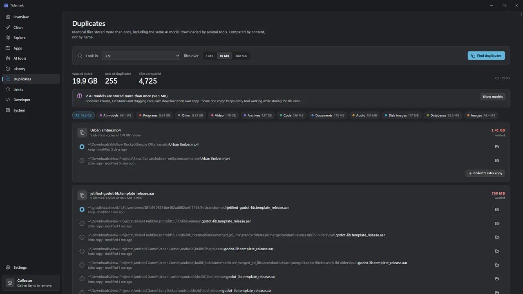
Task: Open folder for the .gradle jetified-godot-lib copy
Action: pyautogui.click(x=497, y=209)
